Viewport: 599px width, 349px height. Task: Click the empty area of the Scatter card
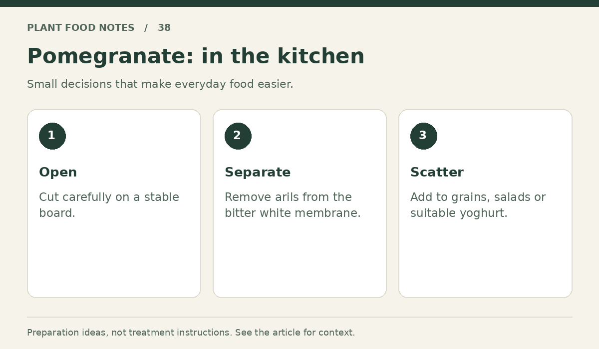coord(486,259)
